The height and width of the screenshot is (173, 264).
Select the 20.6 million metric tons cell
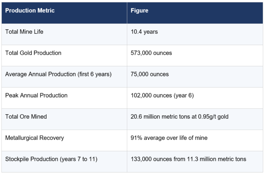(195, 119)
